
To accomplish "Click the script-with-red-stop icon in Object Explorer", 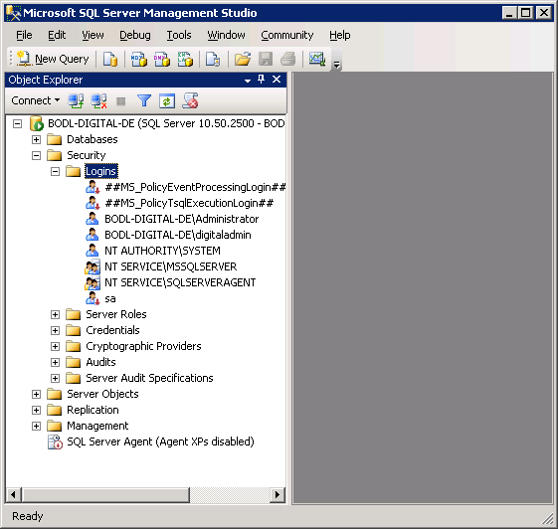I will pos(190,100).
